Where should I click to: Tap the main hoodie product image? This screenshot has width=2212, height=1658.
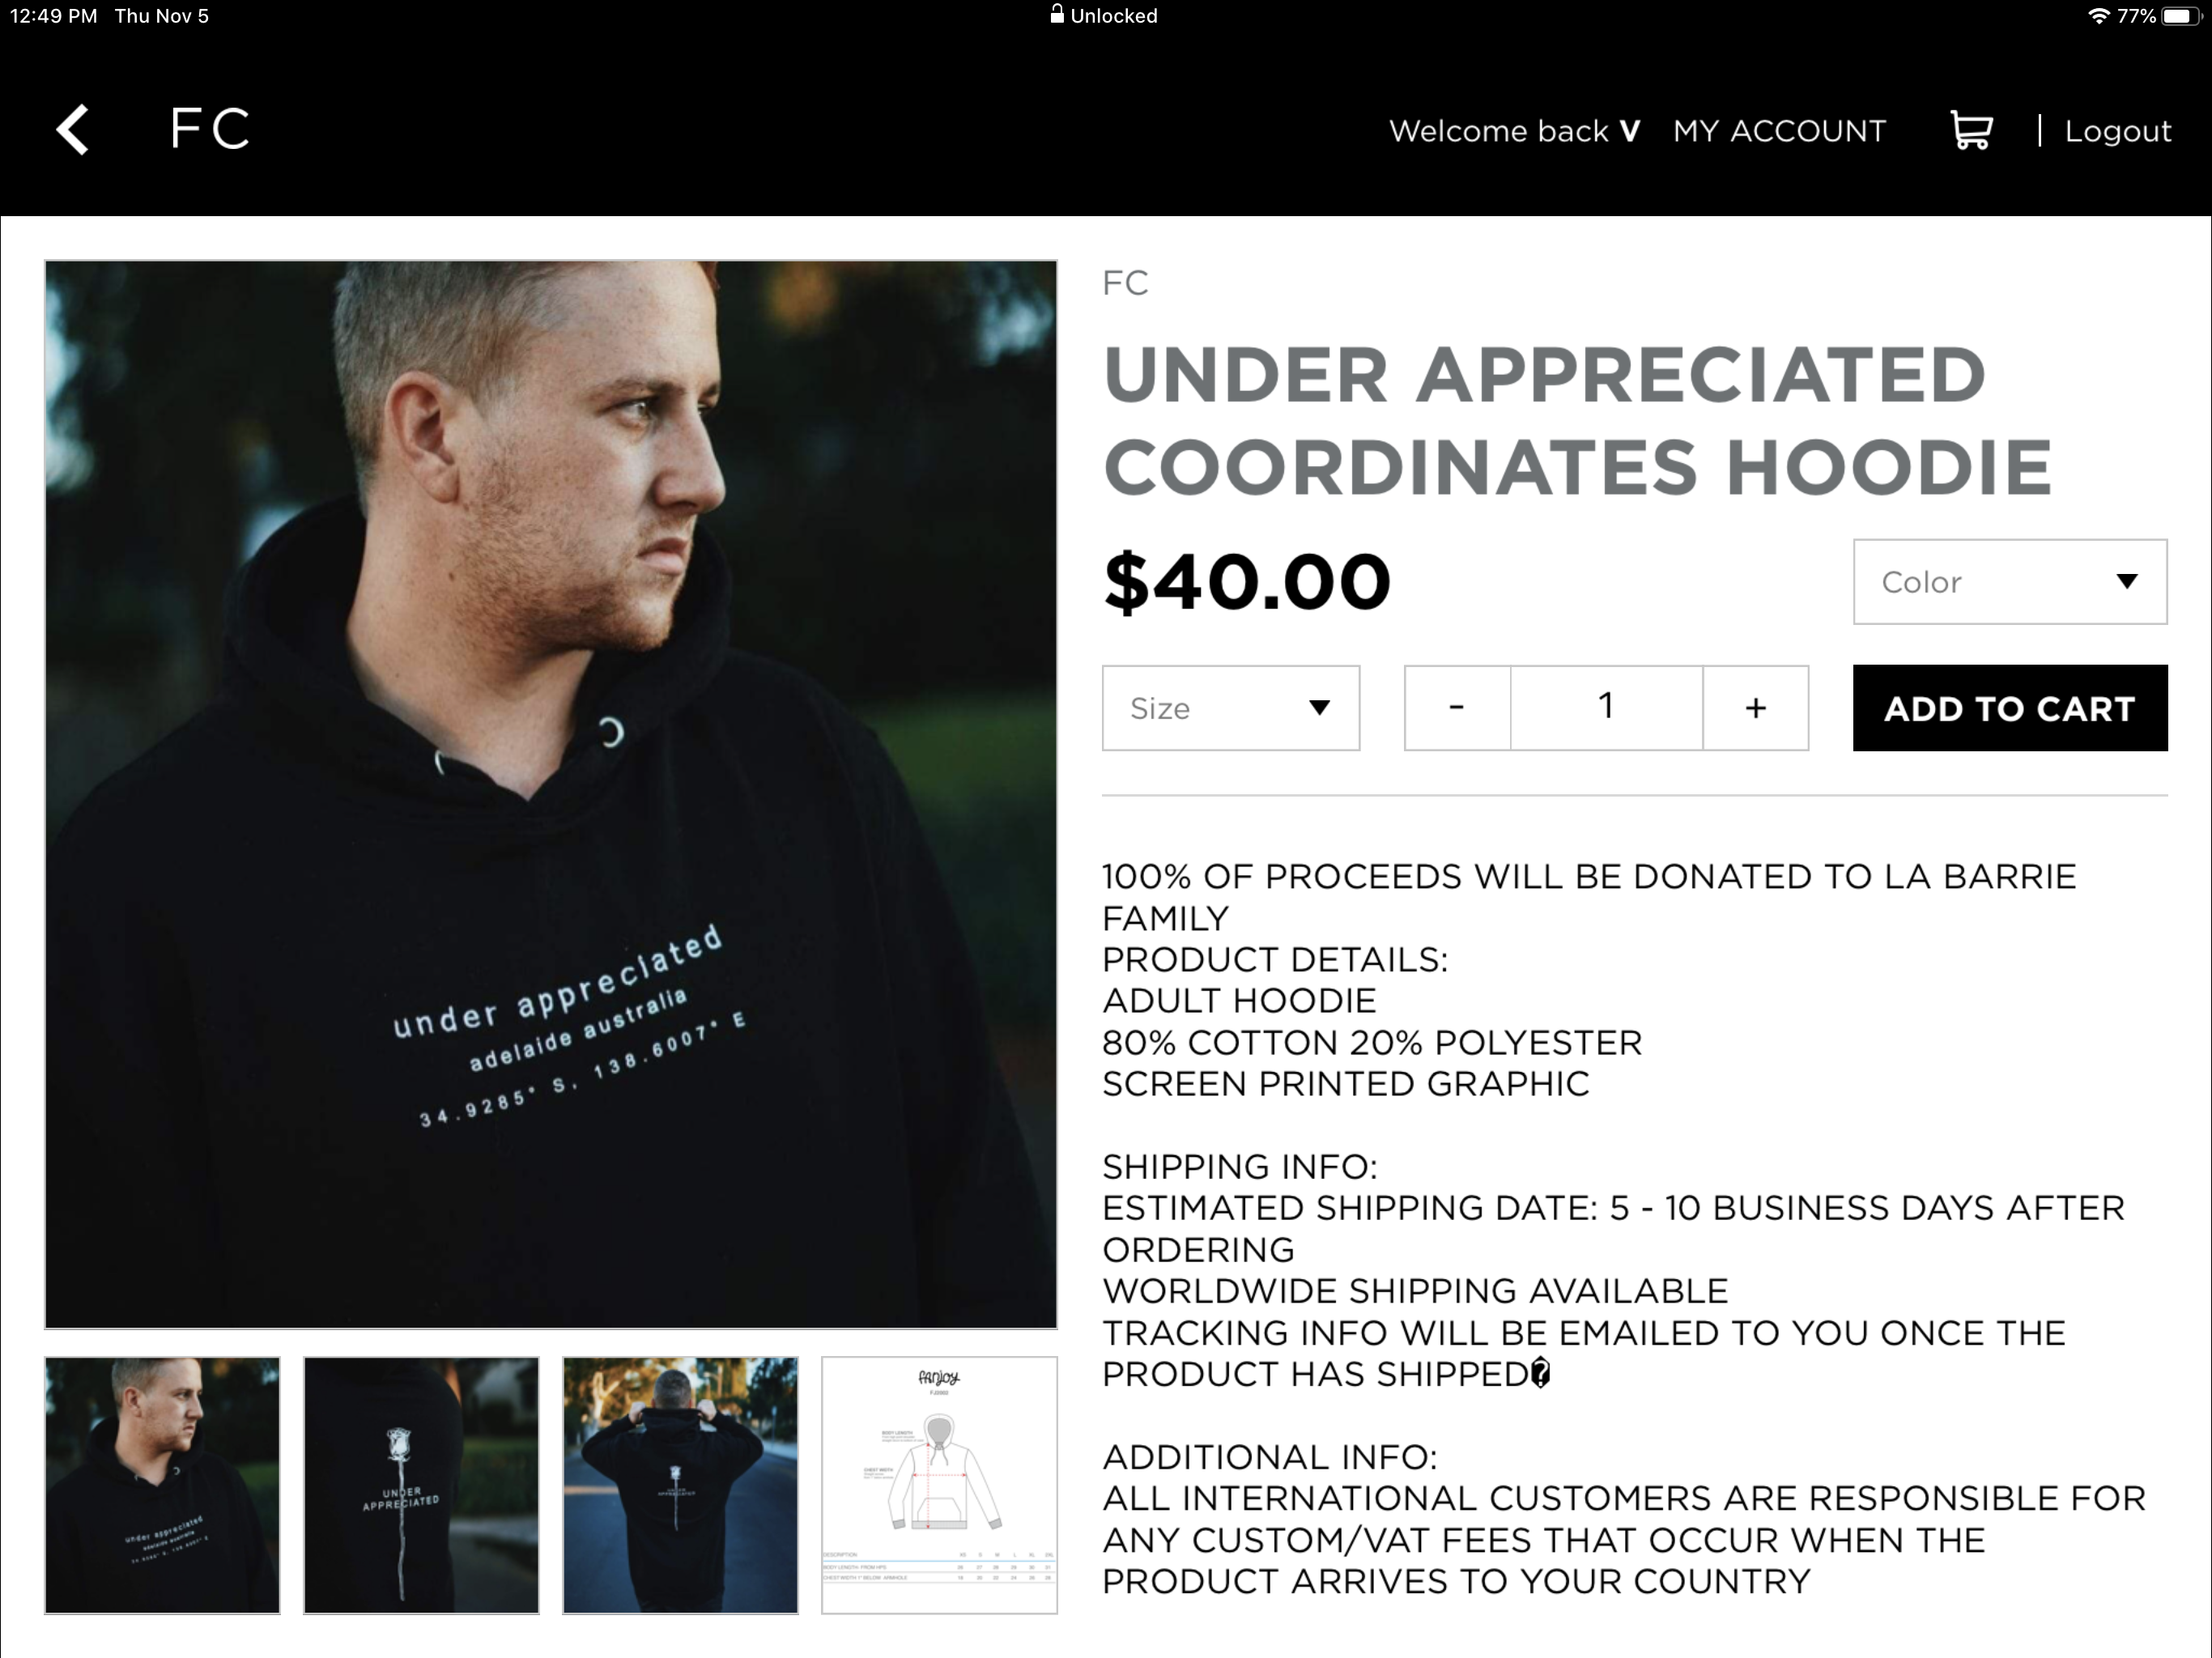551,794
